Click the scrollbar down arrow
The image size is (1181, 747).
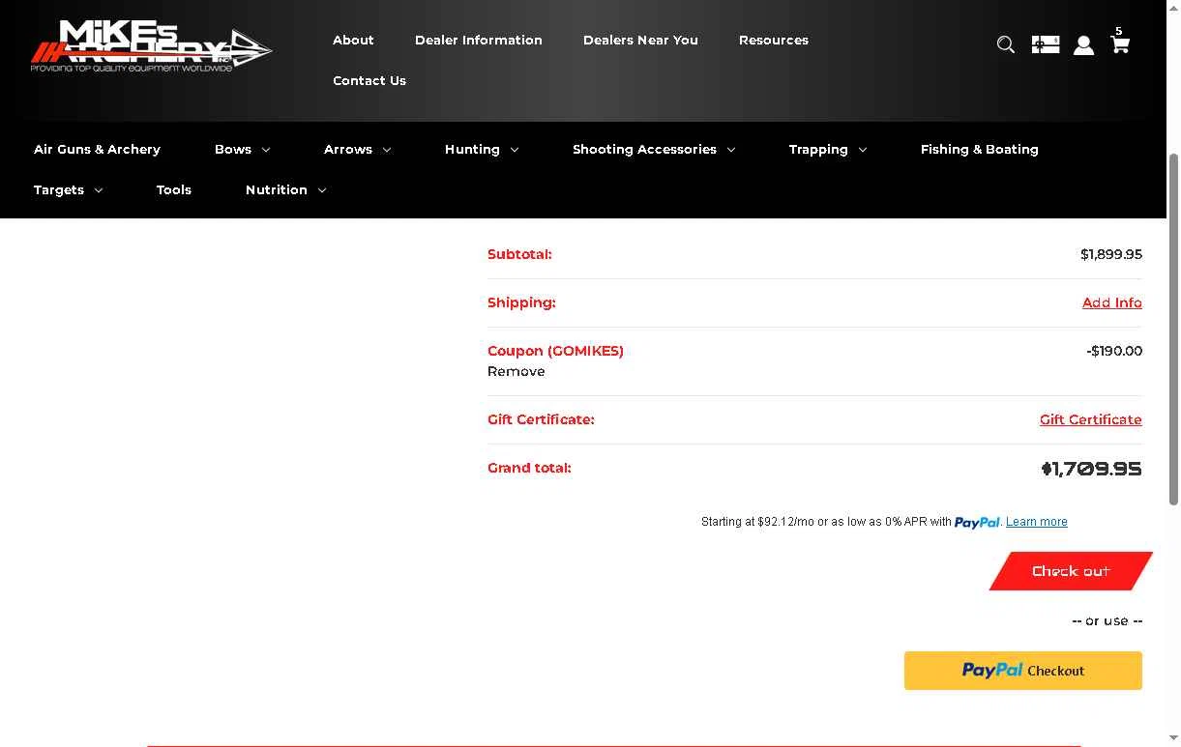[x=1174, y=738]
